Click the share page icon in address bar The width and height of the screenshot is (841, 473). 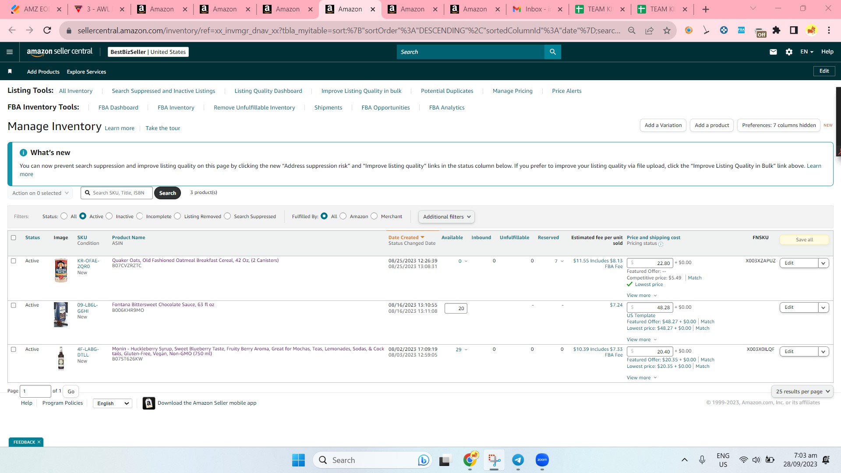649,30
